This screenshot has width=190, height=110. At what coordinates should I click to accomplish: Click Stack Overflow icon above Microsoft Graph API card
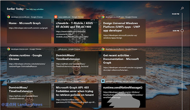(x=56, y=81)
